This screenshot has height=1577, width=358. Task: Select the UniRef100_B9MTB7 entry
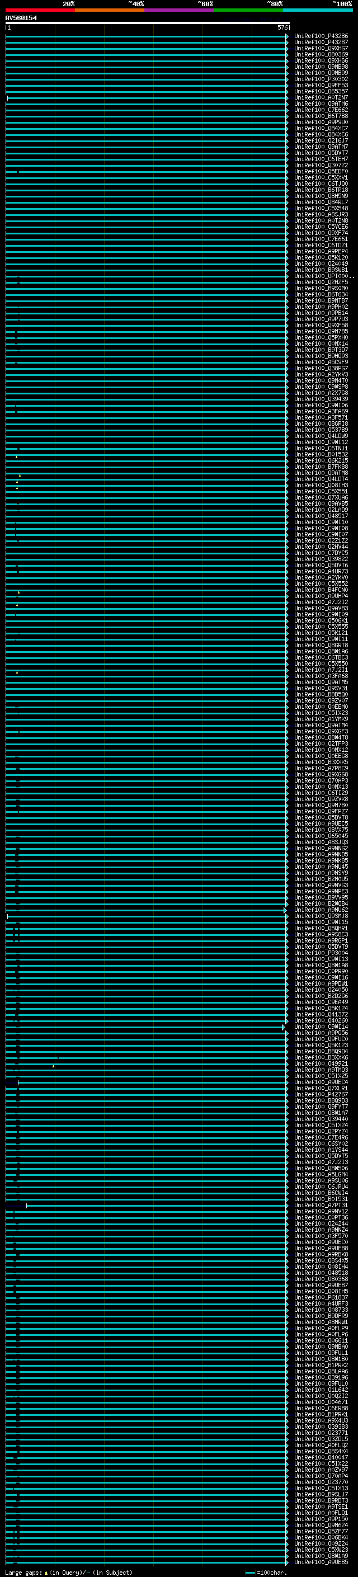[x=321, y=300]
